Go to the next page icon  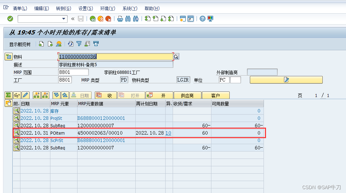pyautogui.click(x=163, y=19)
